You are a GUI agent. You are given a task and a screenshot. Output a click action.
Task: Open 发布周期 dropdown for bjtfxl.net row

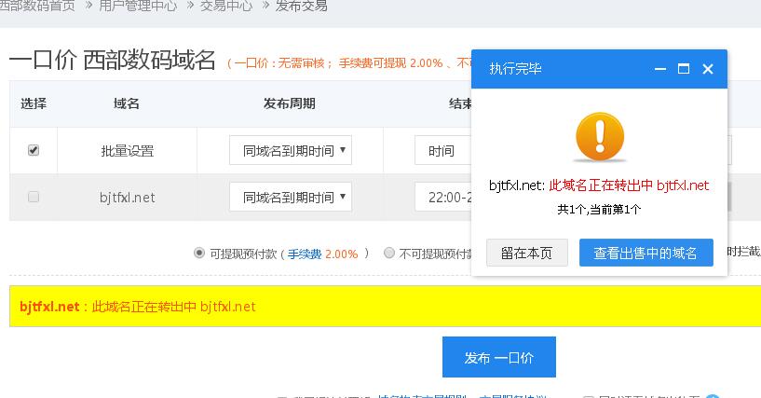coord(291,197)
